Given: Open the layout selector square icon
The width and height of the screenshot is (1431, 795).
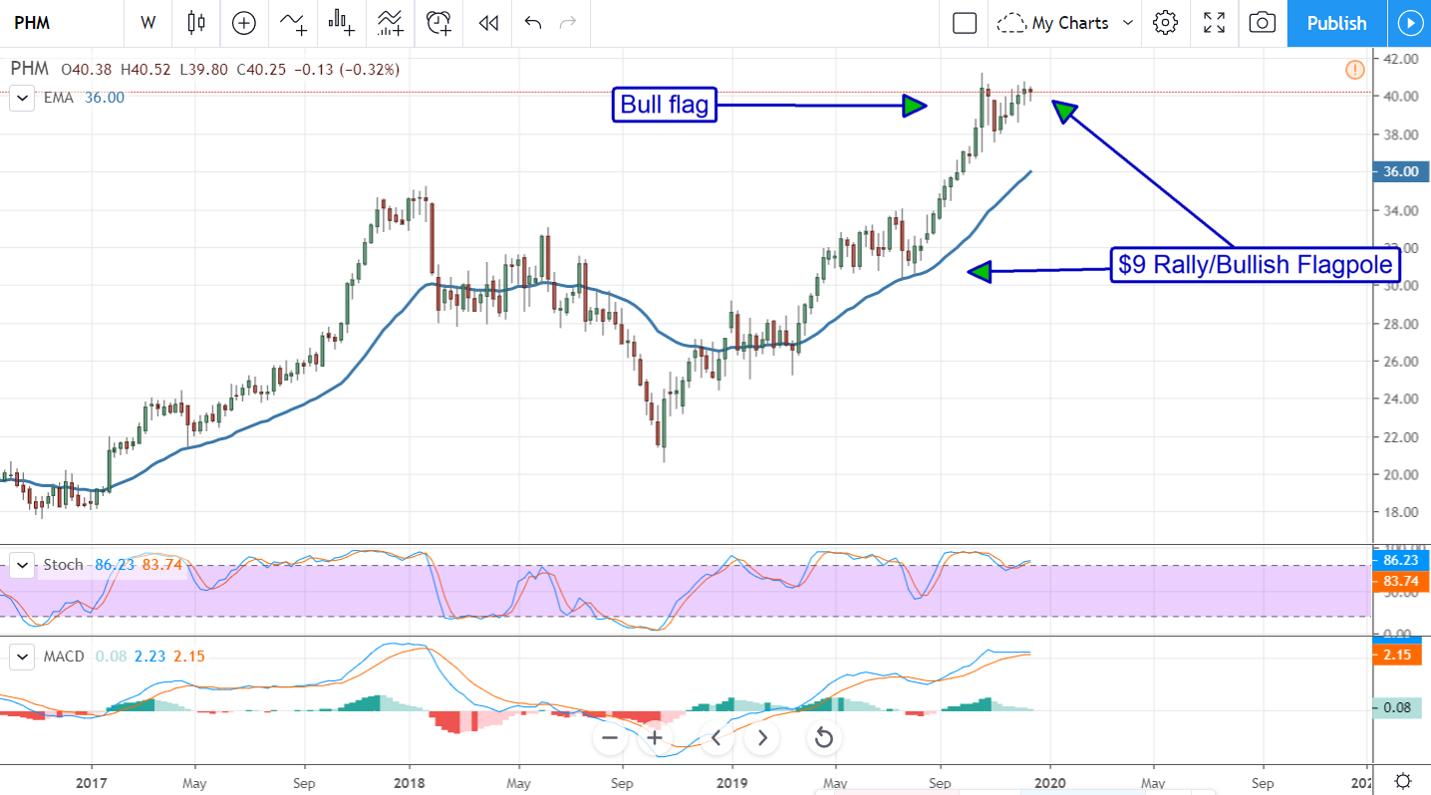Looking at the screenshot, I should pyautogui.click(x=964, y=23).
